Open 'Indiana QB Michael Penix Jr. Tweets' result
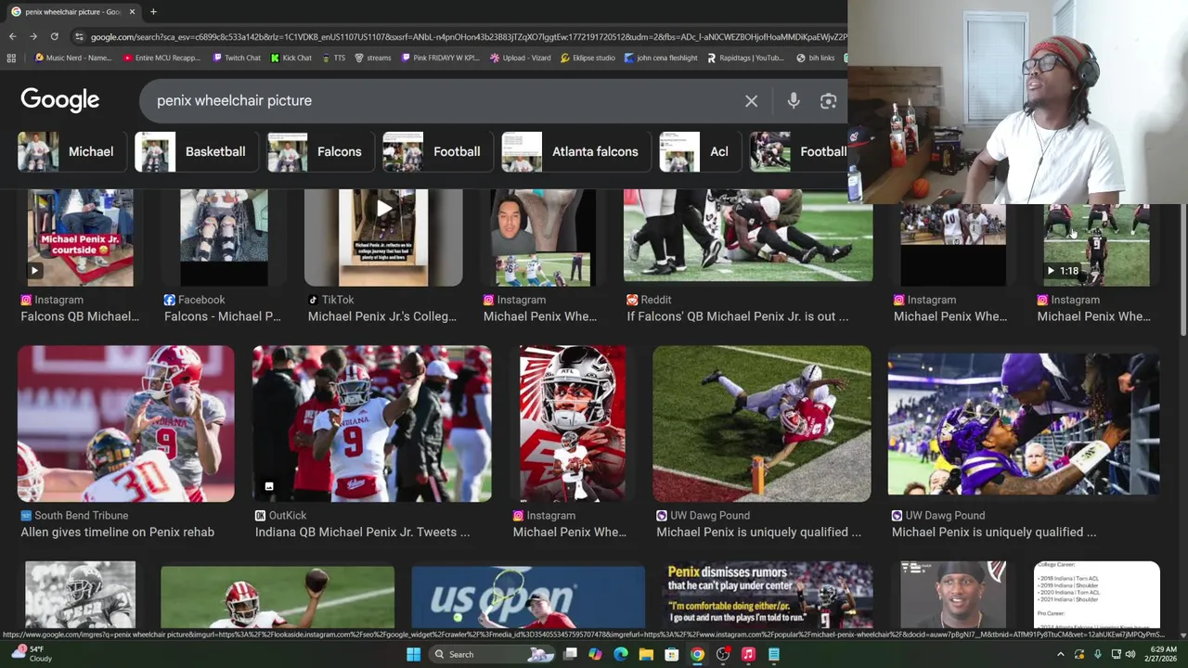This screenshot has width=1188, height=668. (362, 532)
